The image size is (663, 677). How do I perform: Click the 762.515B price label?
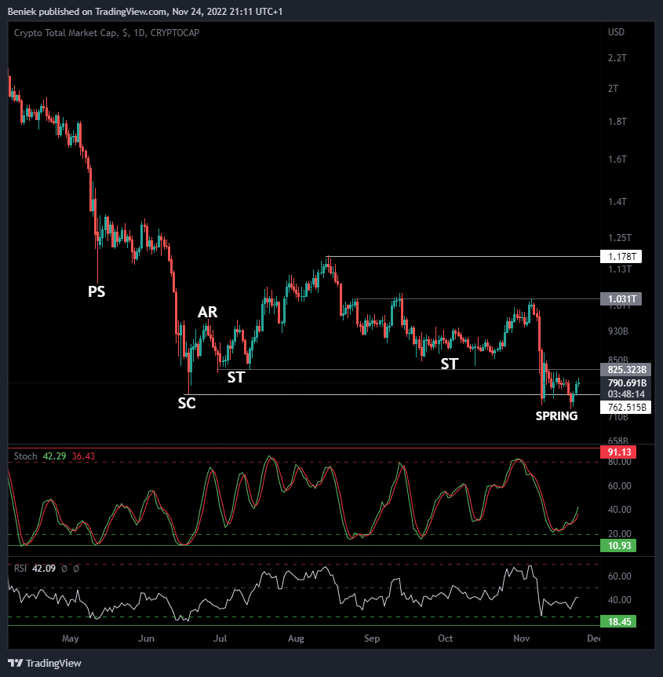pos(626,407)
